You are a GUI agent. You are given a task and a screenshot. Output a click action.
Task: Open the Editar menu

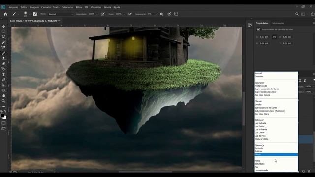point(24,7)
